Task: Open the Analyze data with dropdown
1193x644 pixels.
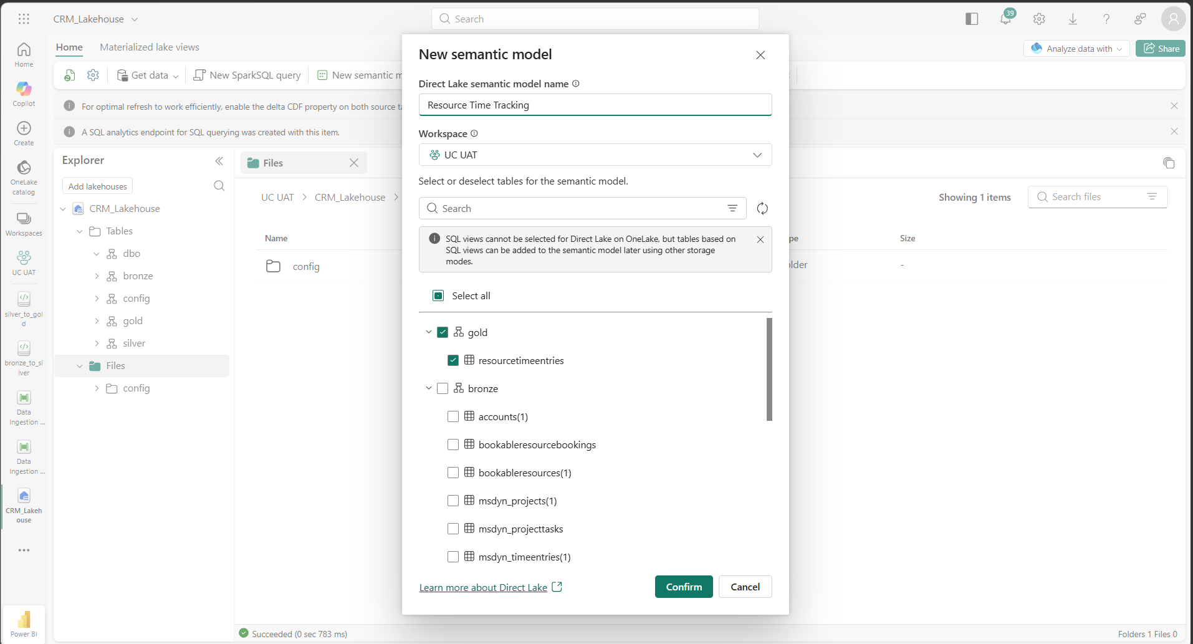Action: point(1076,49)
